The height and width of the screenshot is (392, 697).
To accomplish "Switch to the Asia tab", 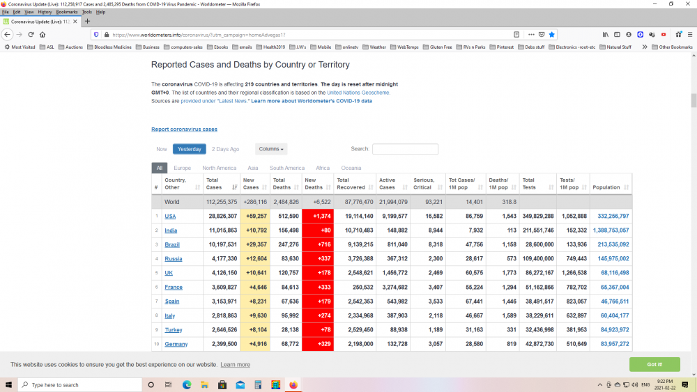I will [253, 168].
